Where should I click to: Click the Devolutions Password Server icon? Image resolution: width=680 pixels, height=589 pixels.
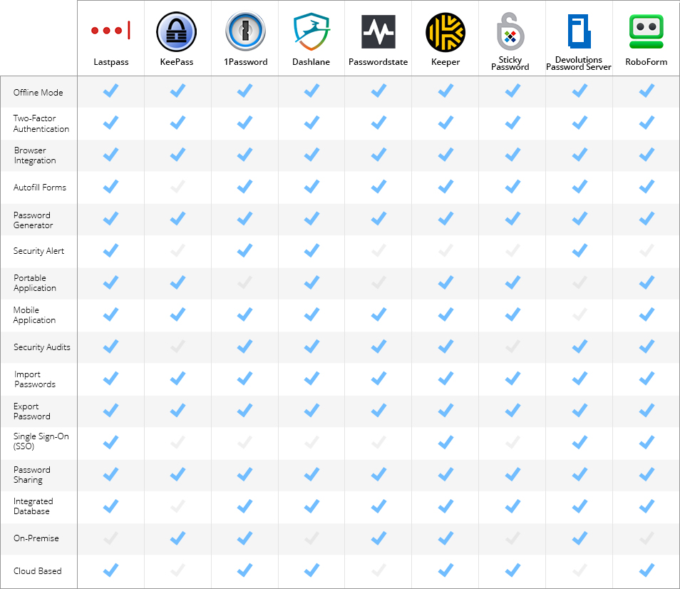point(579,31)
